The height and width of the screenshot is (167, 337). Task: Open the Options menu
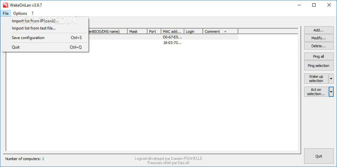(20, 13)
